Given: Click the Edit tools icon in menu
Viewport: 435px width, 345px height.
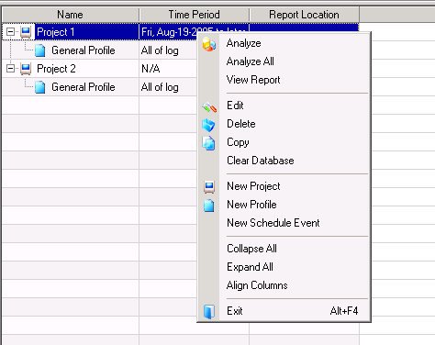Looking at the screenshot, I should (209, 107).
